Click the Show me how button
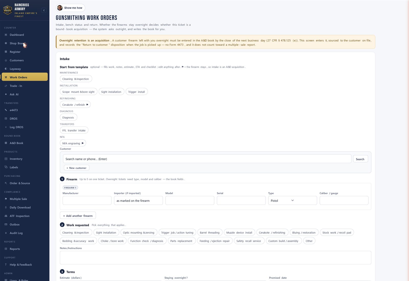The width and height of the screenshot is (409, 281). (x=71, y=8)
